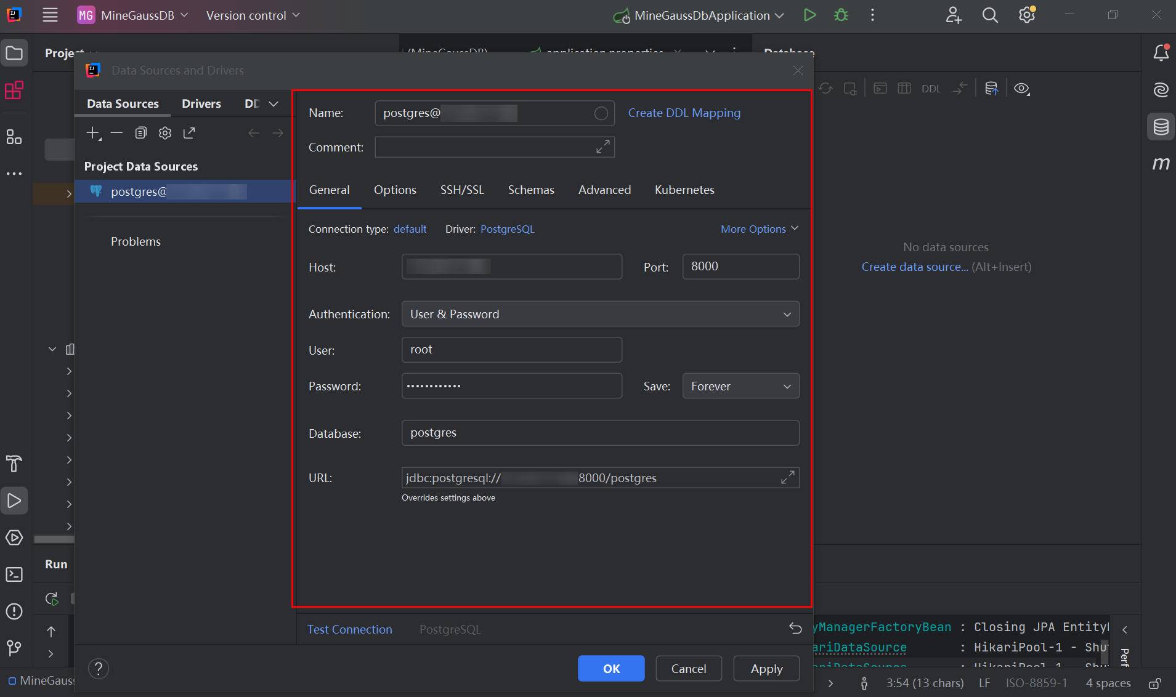Image resolution: width=1176 pixels, height=697 pixels.
Task: Open the Options tab
Action: [x=395, y=190]
